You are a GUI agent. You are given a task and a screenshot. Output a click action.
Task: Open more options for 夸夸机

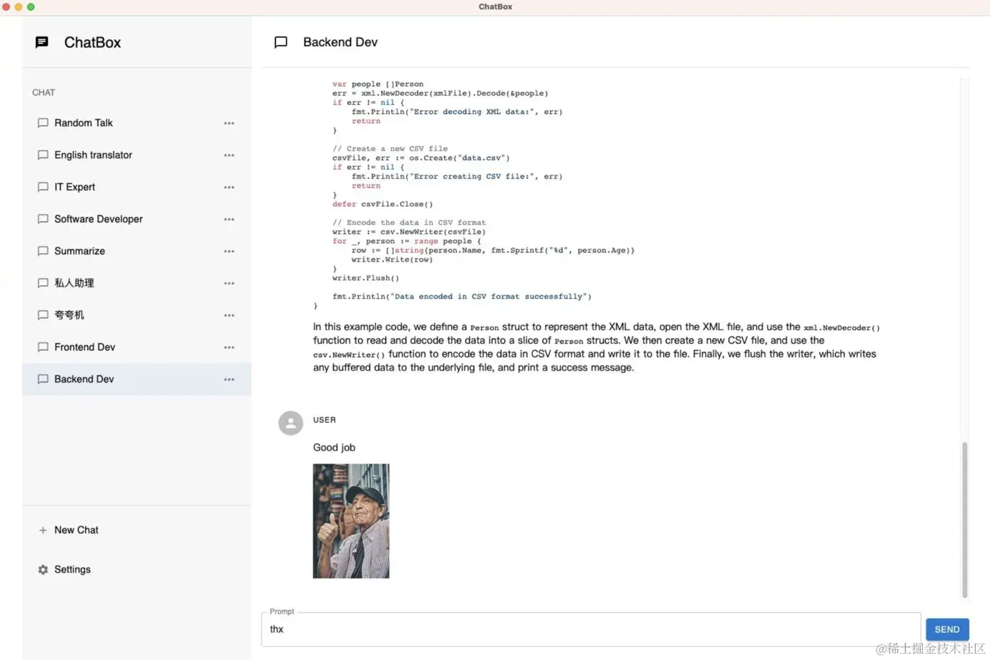[229, 316]
